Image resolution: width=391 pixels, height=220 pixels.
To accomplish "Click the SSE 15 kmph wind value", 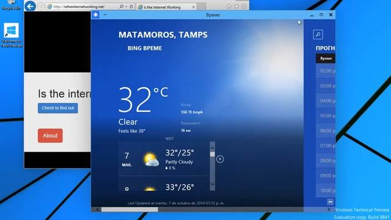I will [x=192, y=112].
